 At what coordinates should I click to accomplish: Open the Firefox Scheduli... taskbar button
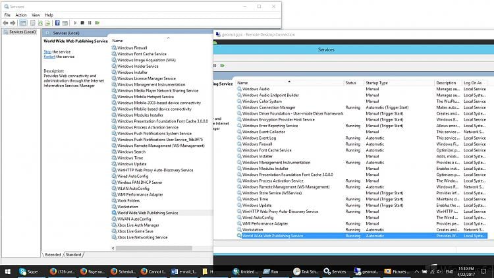click(x=123, y=271)
